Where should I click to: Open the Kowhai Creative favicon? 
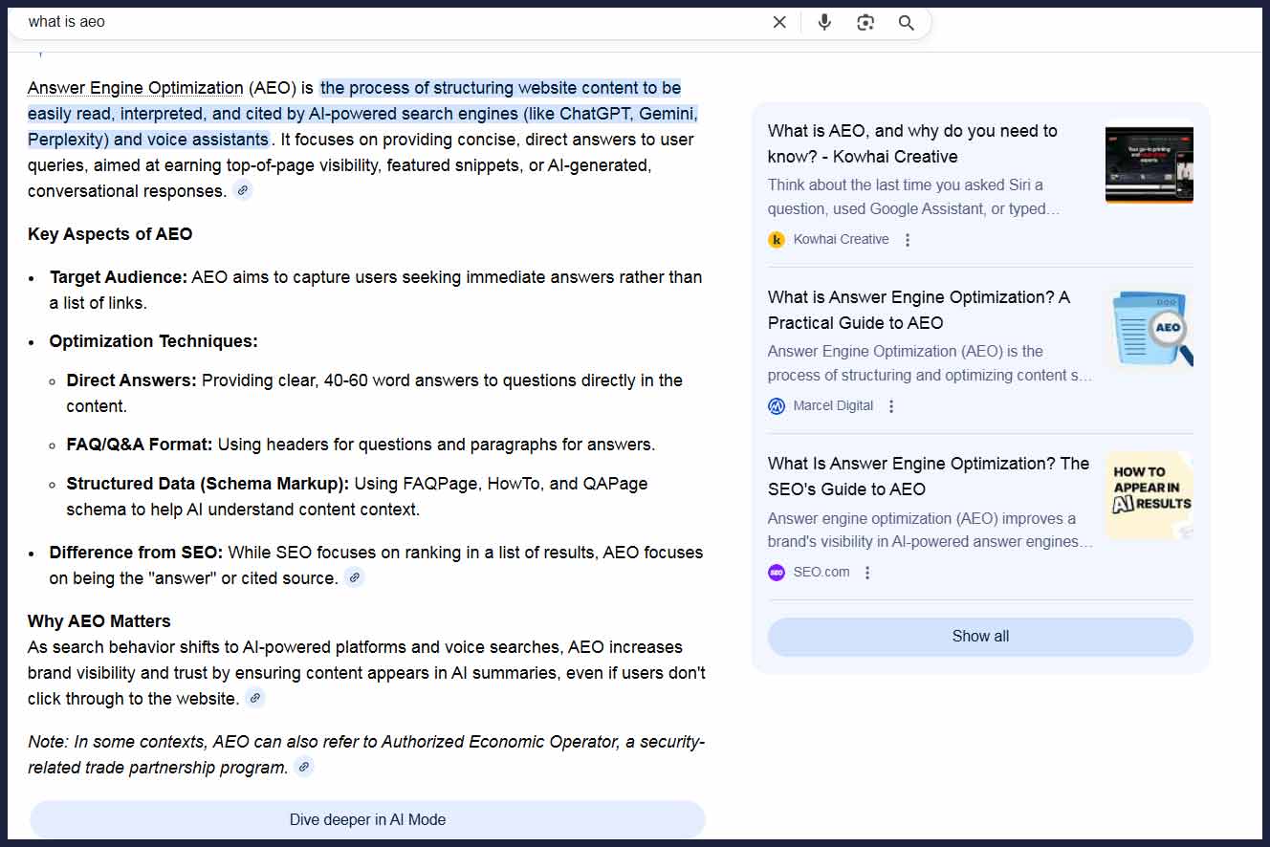point(777,239)
